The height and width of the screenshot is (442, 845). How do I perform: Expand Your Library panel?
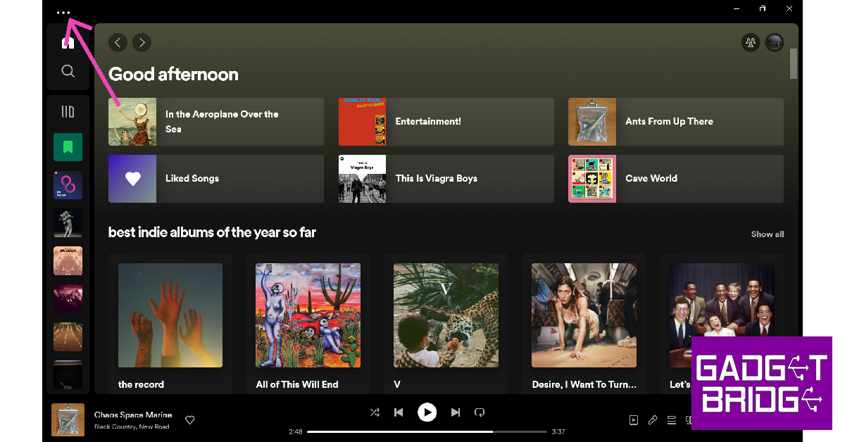click(68, 112)
